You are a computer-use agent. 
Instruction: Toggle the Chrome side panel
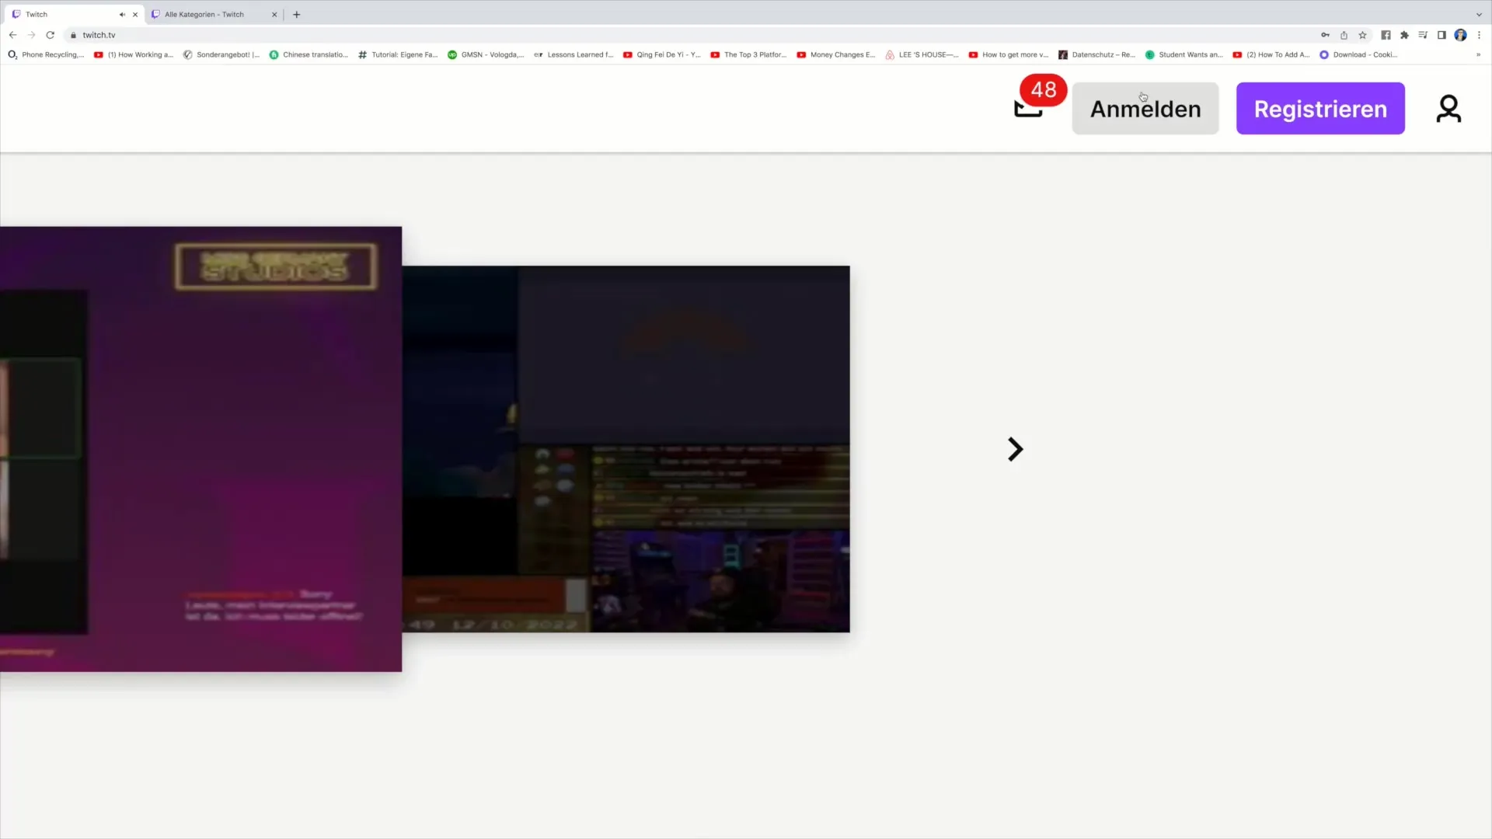coord(1441,35)
